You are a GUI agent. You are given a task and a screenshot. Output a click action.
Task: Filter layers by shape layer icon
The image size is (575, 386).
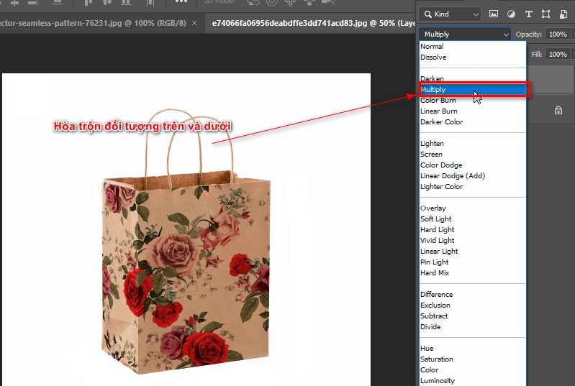[545, 14]
